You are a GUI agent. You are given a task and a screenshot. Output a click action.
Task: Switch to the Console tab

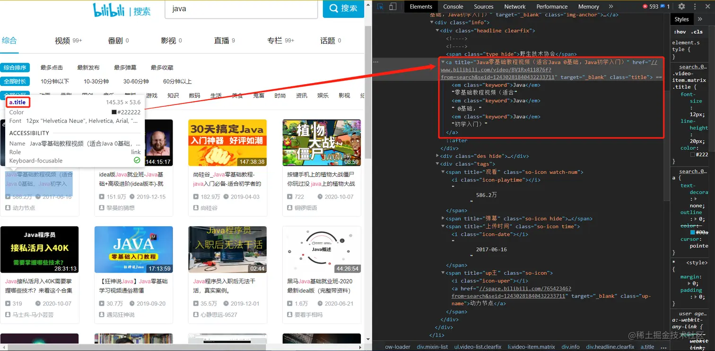(x=453, y=7)
